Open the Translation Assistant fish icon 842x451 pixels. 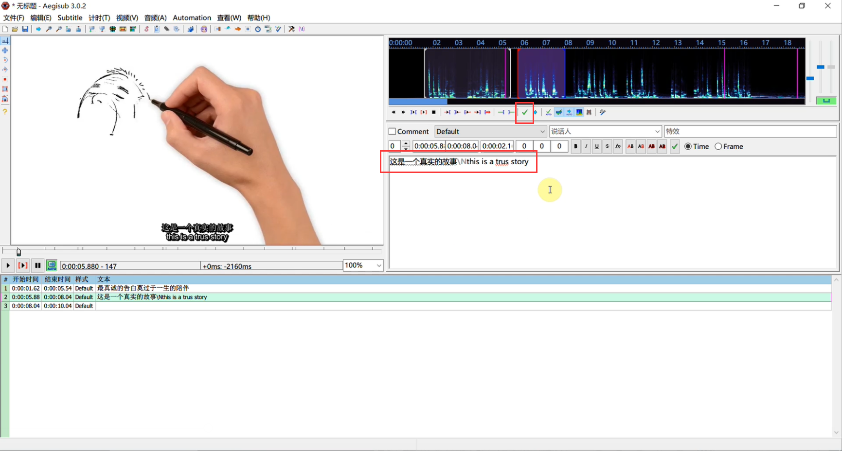[238, 29]
